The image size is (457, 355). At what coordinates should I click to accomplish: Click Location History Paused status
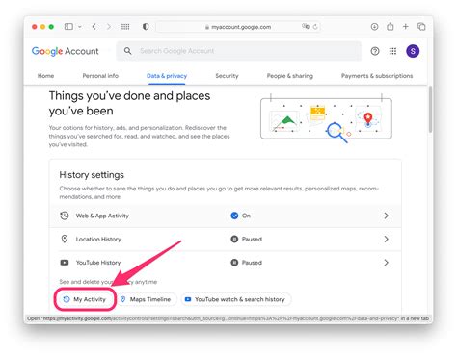pyautogui.click(x=247, y=239)
